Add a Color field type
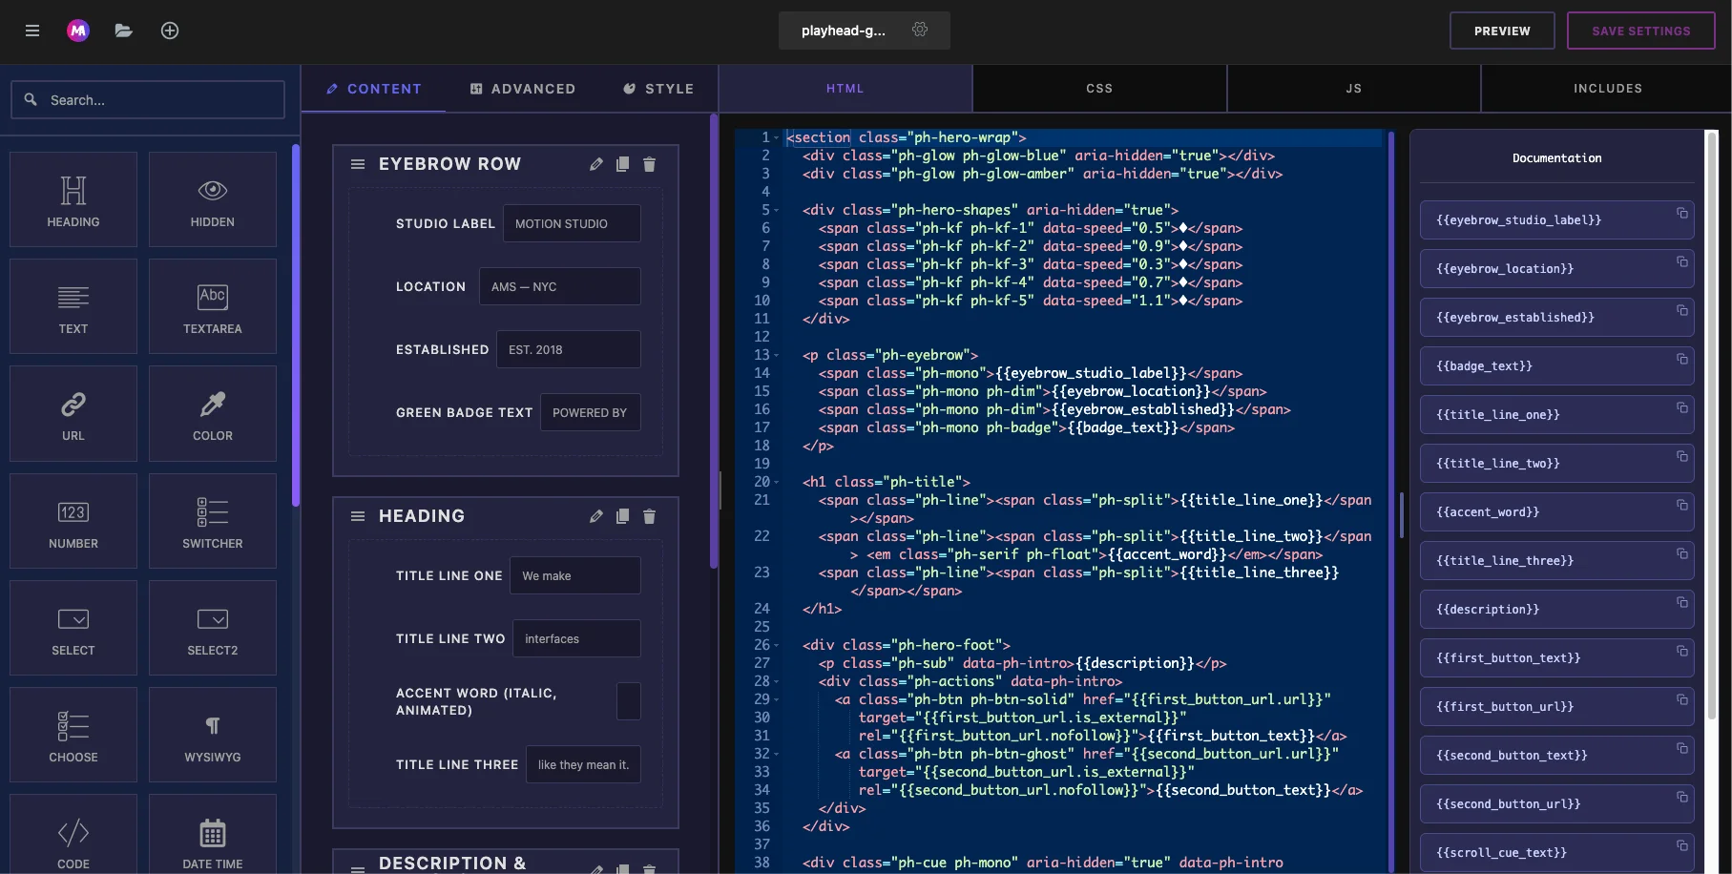The image size is (1732, 874). click(x=213, y=413)
